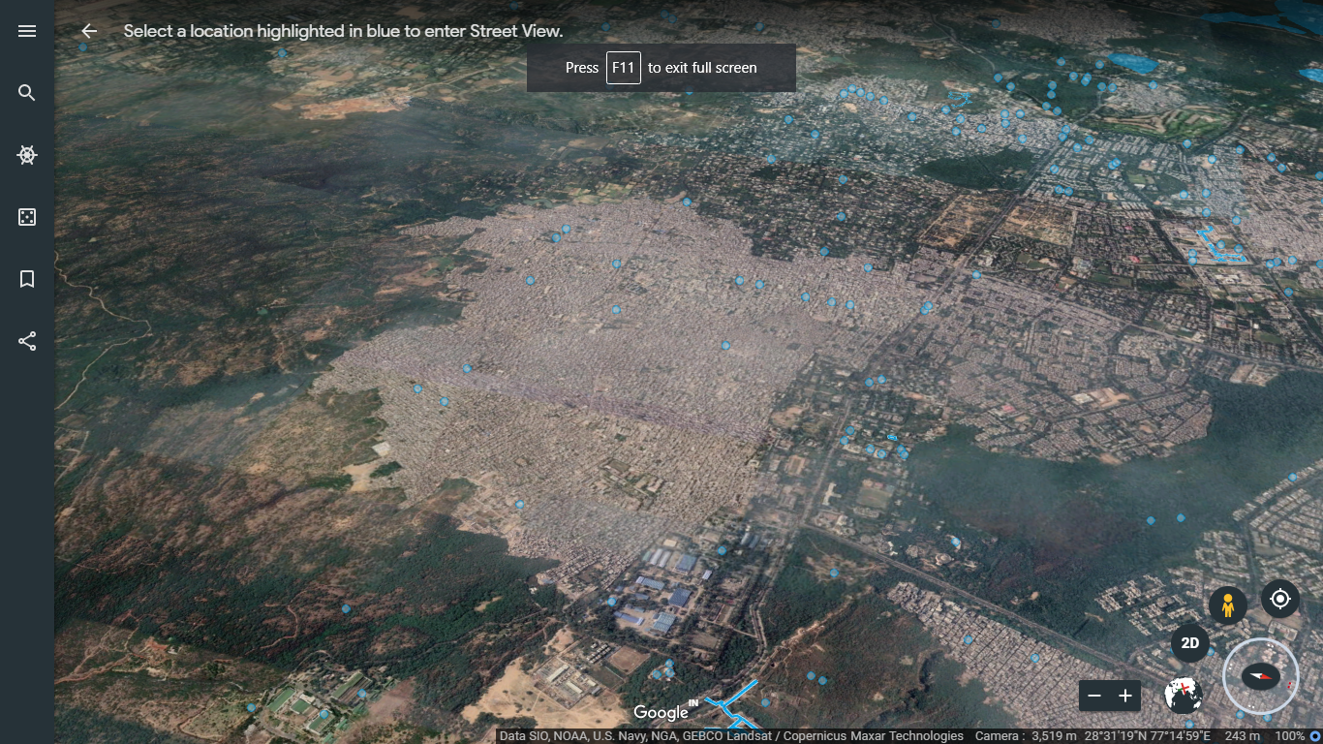Click the Share icon in sidebar
Screen dimensions: 1323x744
pyautogui.click(x=27, y=341)
